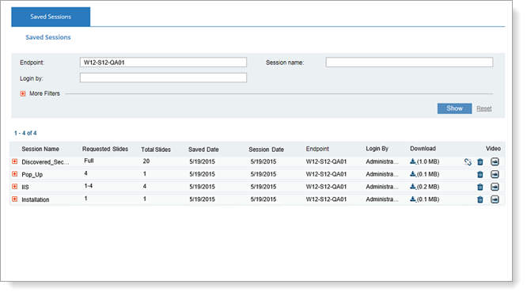Reset the filters via Reset link
Screen dimensions: 527x296
[x=484, y=108]
